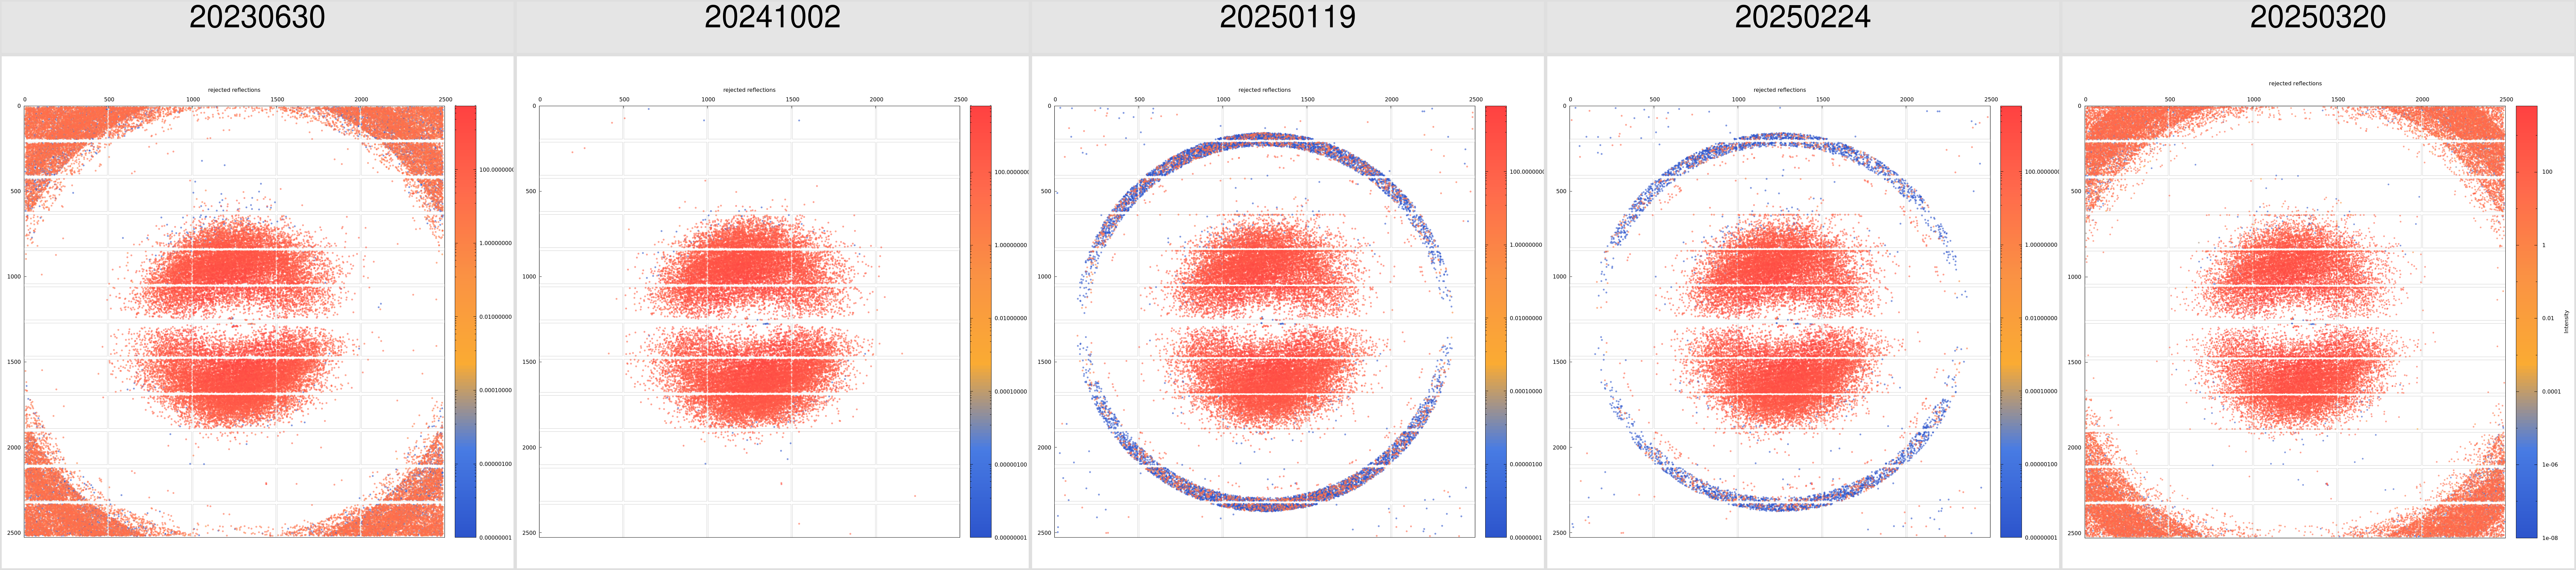The height and width of the screenshot is (570, 2576).
Task: Select the 20250224 panel header
Action: (x=1803, y=27)
